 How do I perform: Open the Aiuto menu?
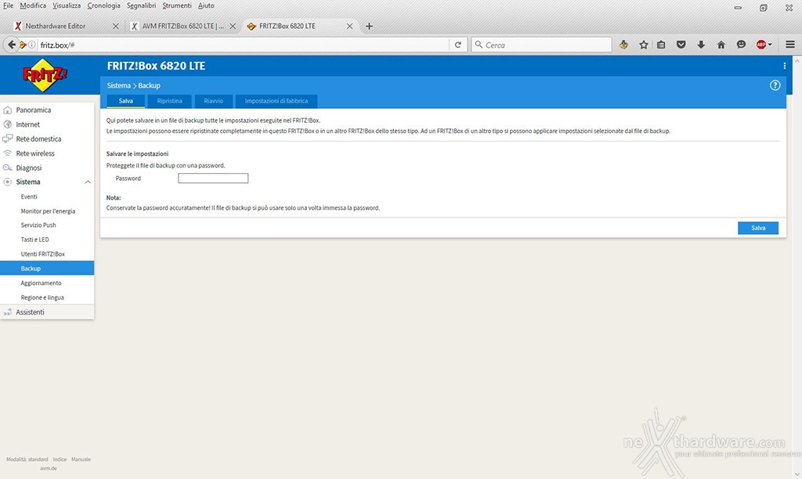[206, 5]
